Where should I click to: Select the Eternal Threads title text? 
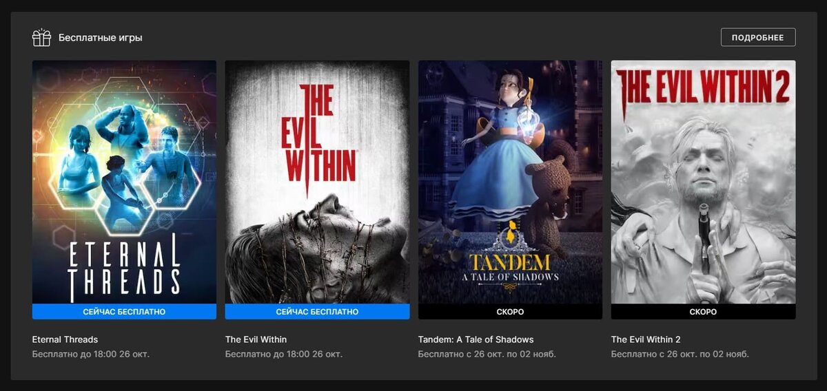tap(65, 339)
